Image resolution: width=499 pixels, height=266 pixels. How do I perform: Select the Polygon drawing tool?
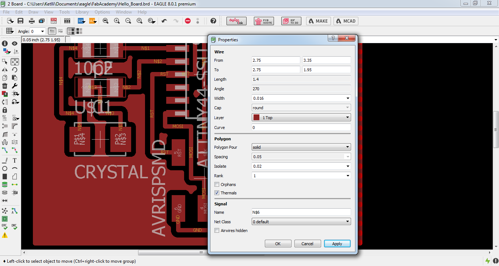(x=15, y=176)
